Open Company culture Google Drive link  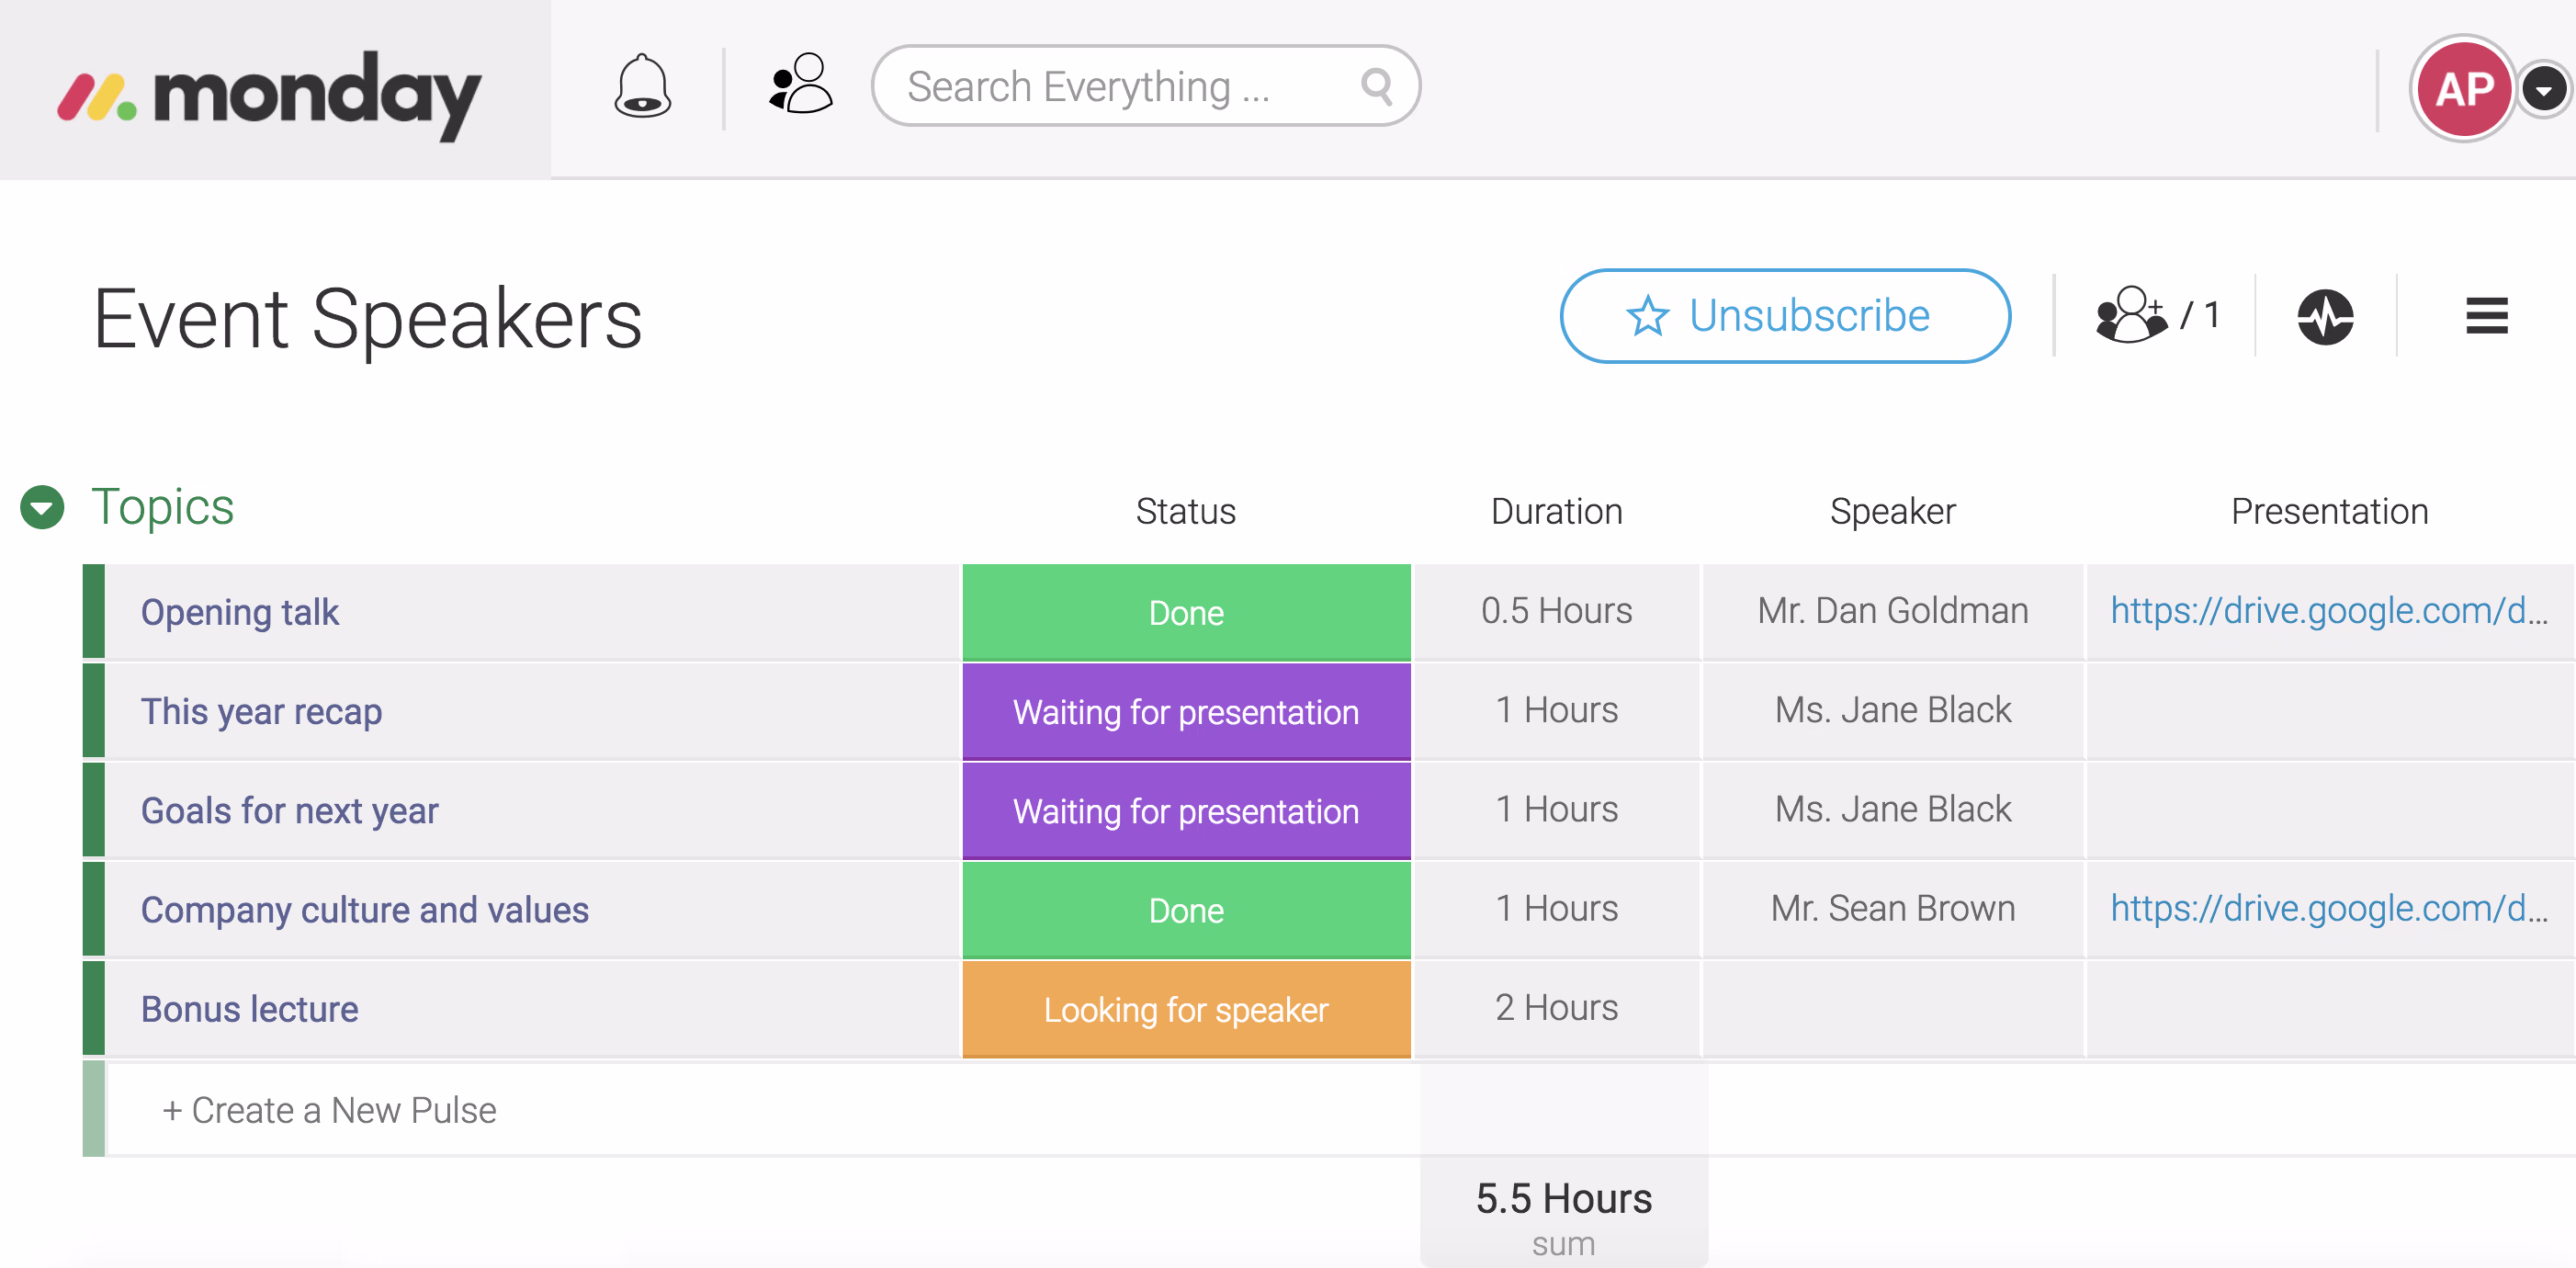(x=2329, y=908)
